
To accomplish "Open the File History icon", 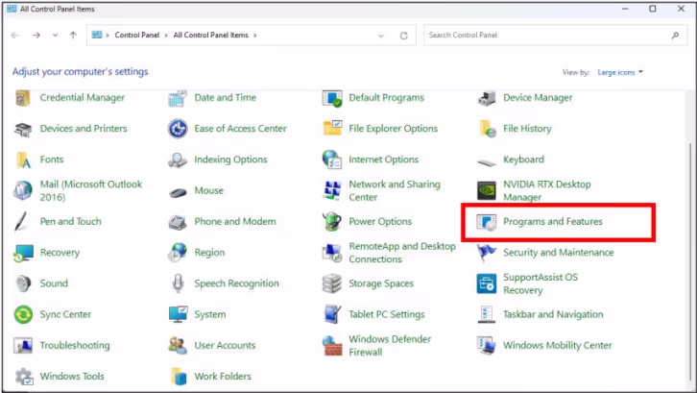I will click(487, 129).
